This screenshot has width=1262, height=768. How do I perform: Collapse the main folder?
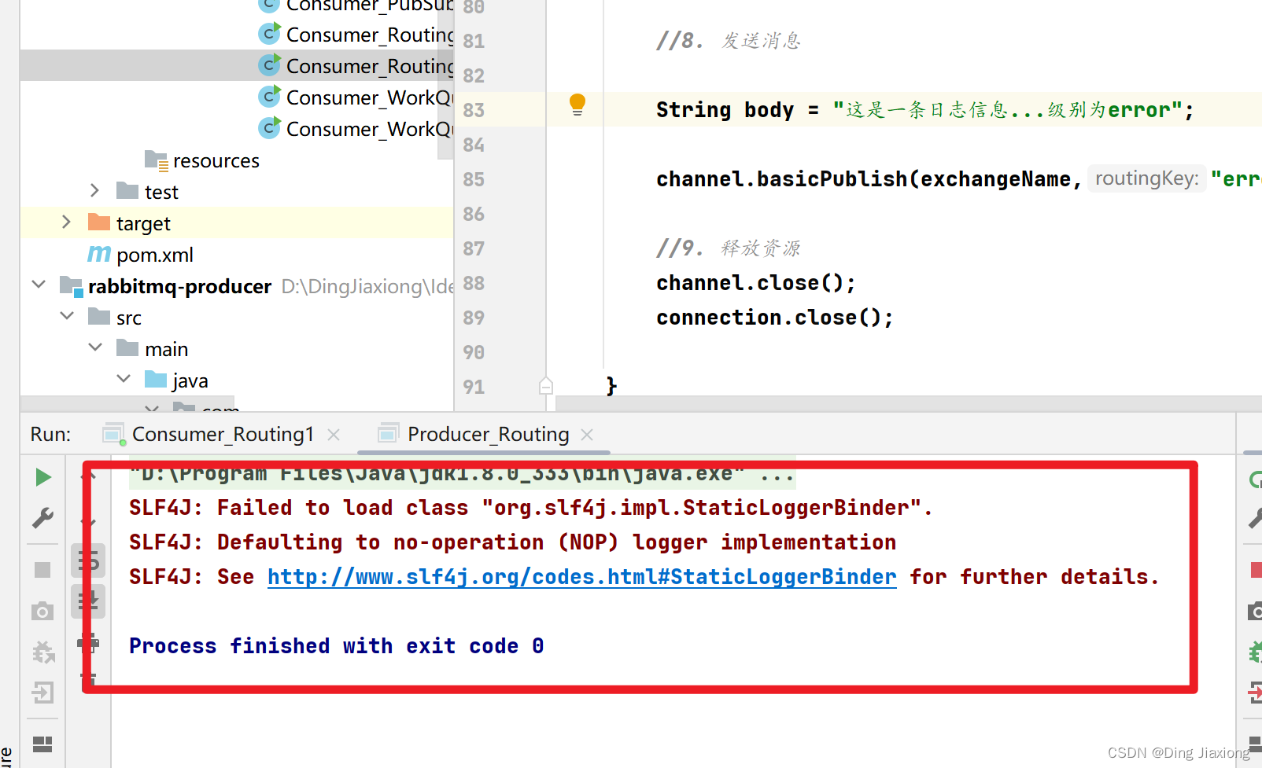coord(95,347)
